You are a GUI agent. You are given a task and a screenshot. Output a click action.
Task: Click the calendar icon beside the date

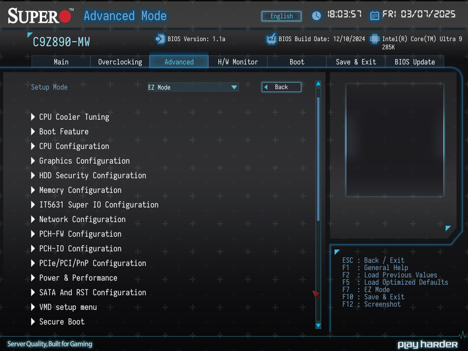374,15
